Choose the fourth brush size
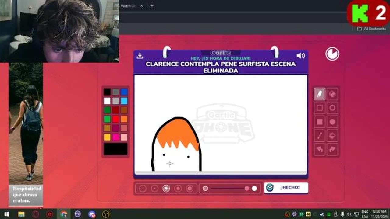Viewport: 390px width, 219px height. (178, 189)
